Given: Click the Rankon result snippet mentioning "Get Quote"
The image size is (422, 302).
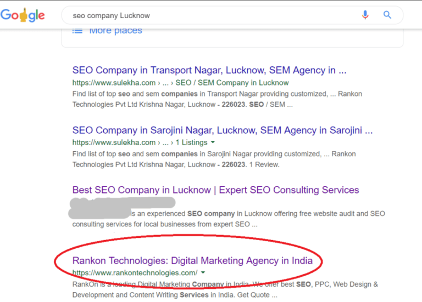Looking at the screenshot, I should click(x=225, y=289).
